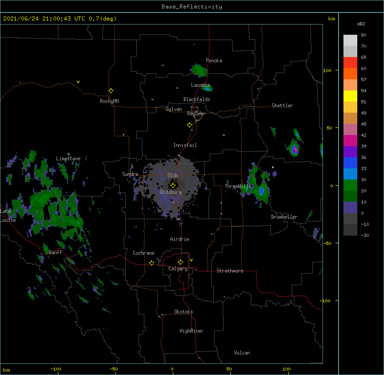The image size is (384, 375).
Task: Click the dBZ legend heading
Action: (361, 24)
